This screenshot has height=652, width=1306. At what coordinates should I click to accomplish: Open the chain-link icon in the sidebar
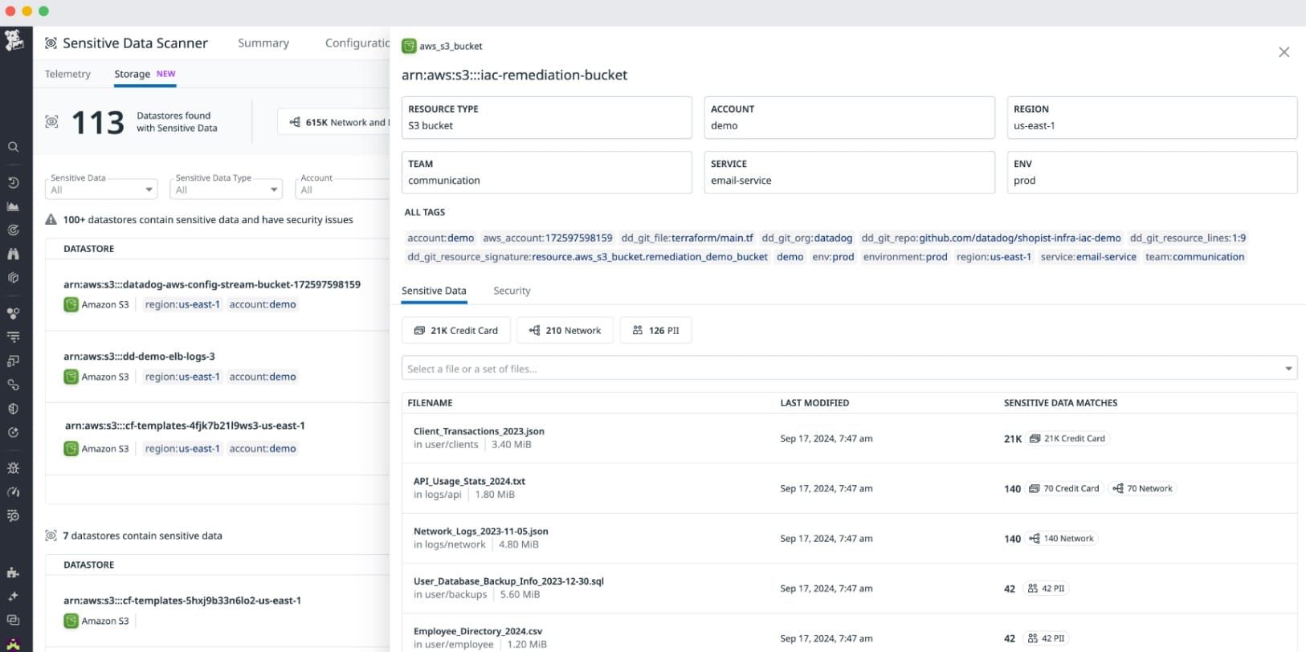[13, 385]
